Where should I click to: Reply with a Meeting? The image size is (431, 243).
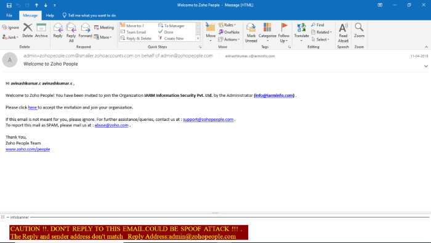104,28
